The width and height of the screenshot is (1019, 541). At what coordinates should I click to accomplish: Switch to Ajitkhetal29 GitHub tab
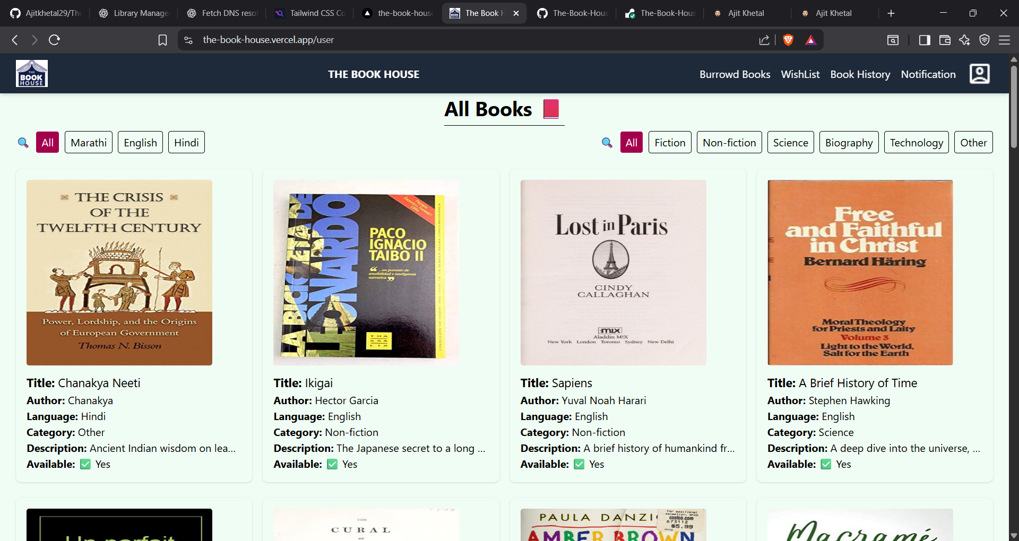pyautogui.click(x=46, y=13)
